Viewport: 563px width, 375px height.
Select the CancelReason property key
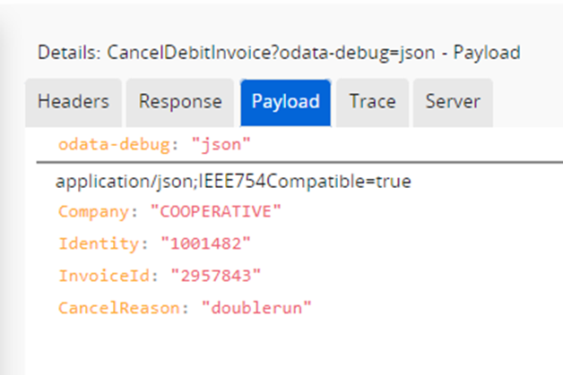[119, 308]
